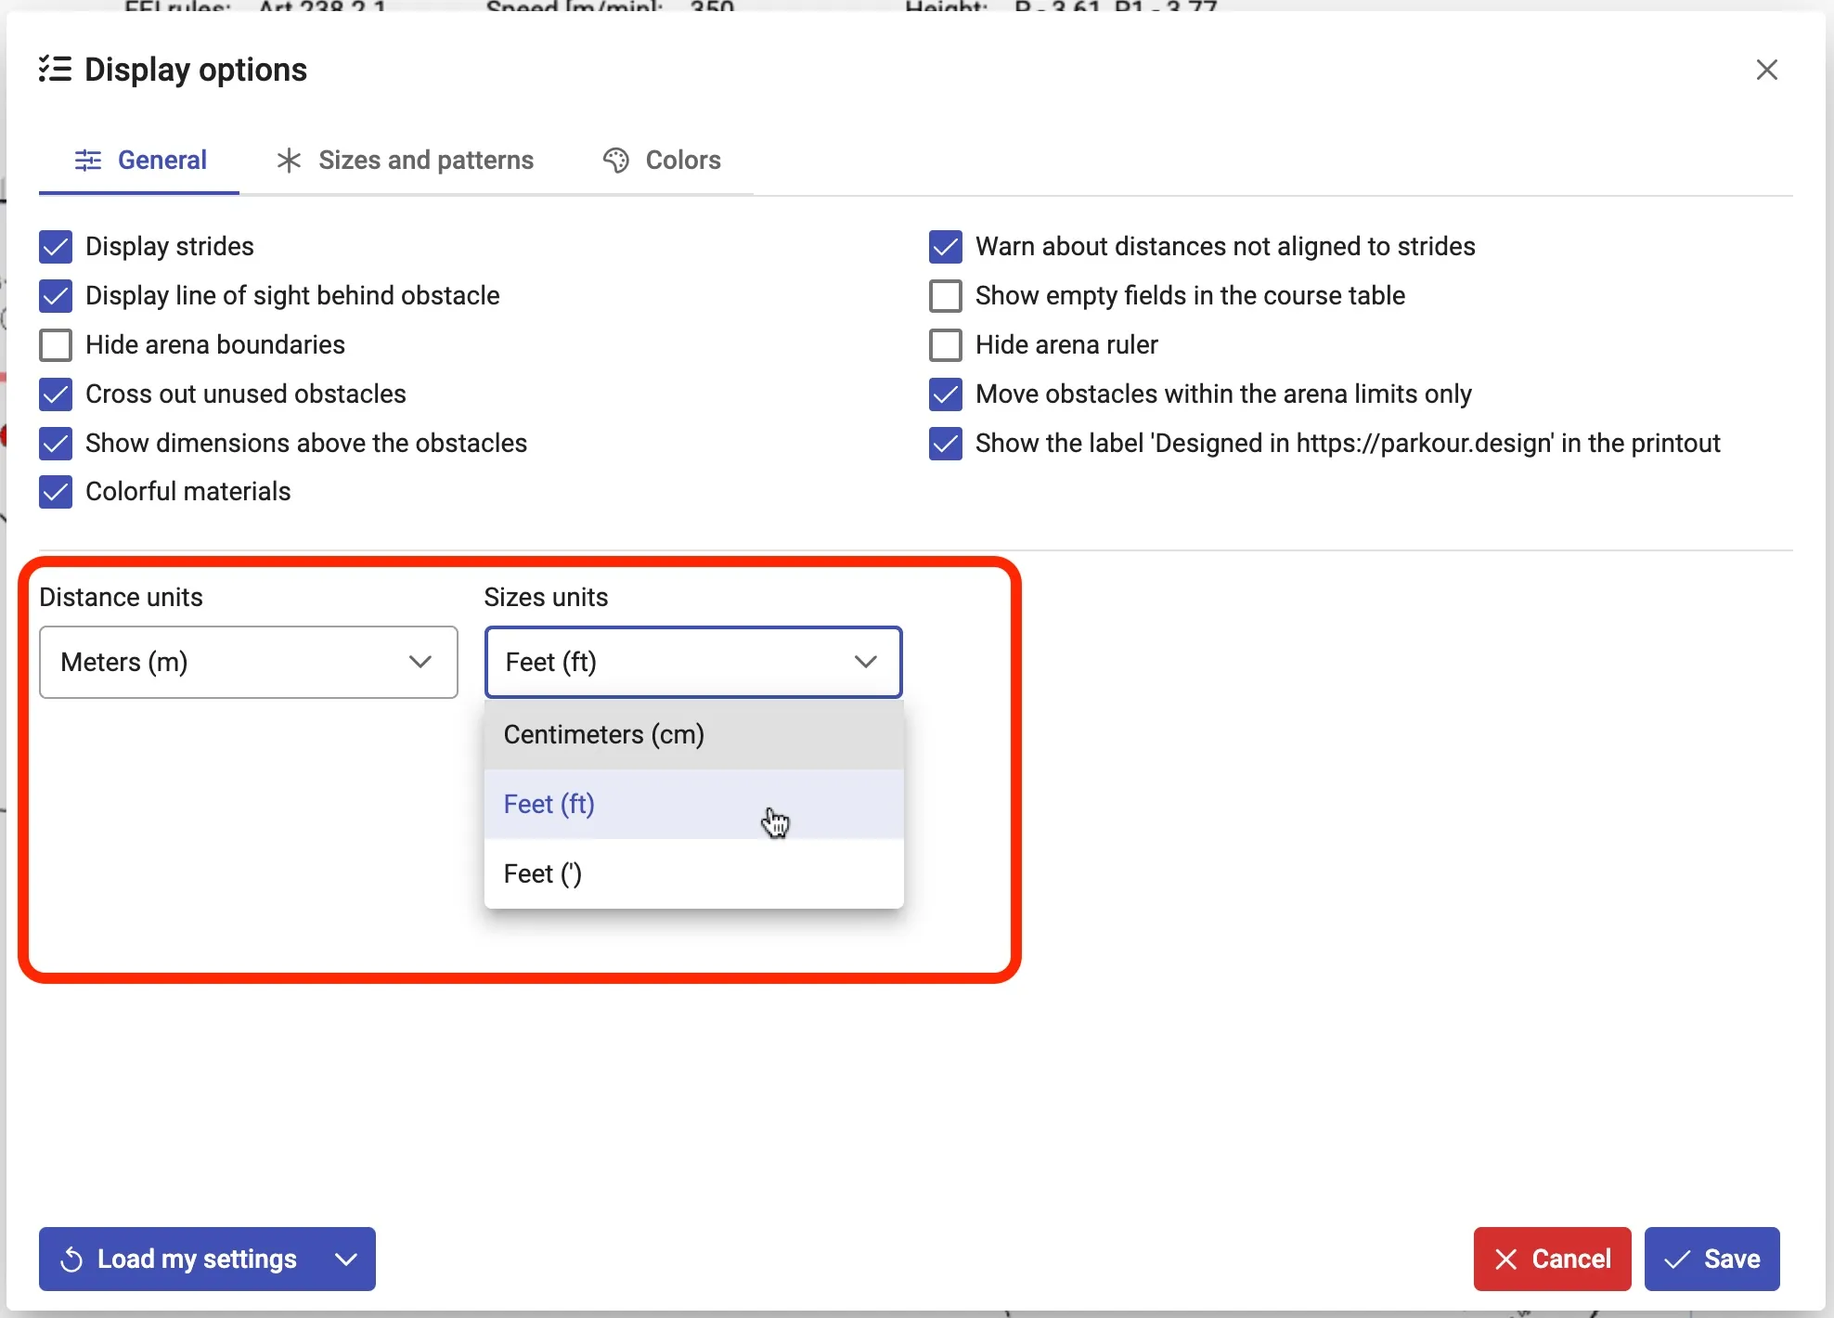Click the sliders icon on General tab
The width and height of the screenshot is (1834, 1318).
88,161
